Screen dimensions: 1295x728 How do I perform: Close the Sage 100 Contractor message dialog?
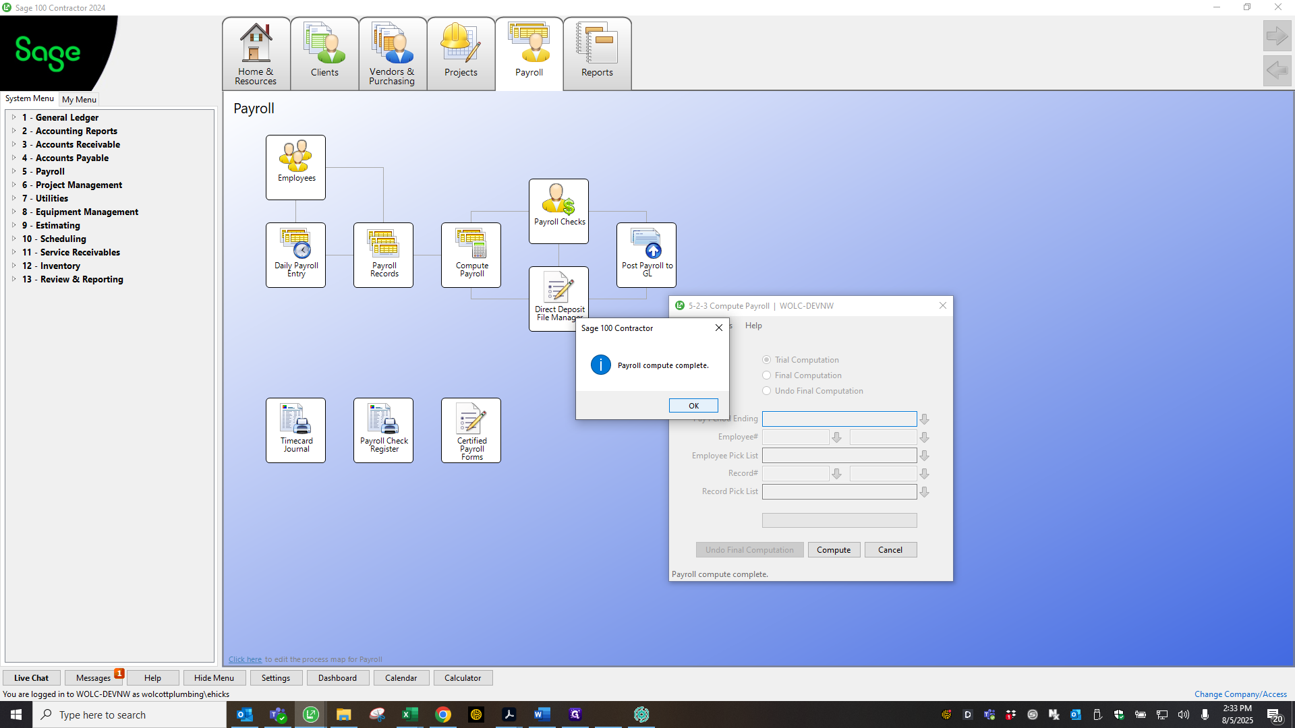(x=718, y=328)
